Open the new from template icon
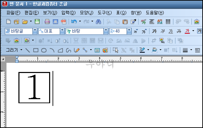 pos(16,22)
